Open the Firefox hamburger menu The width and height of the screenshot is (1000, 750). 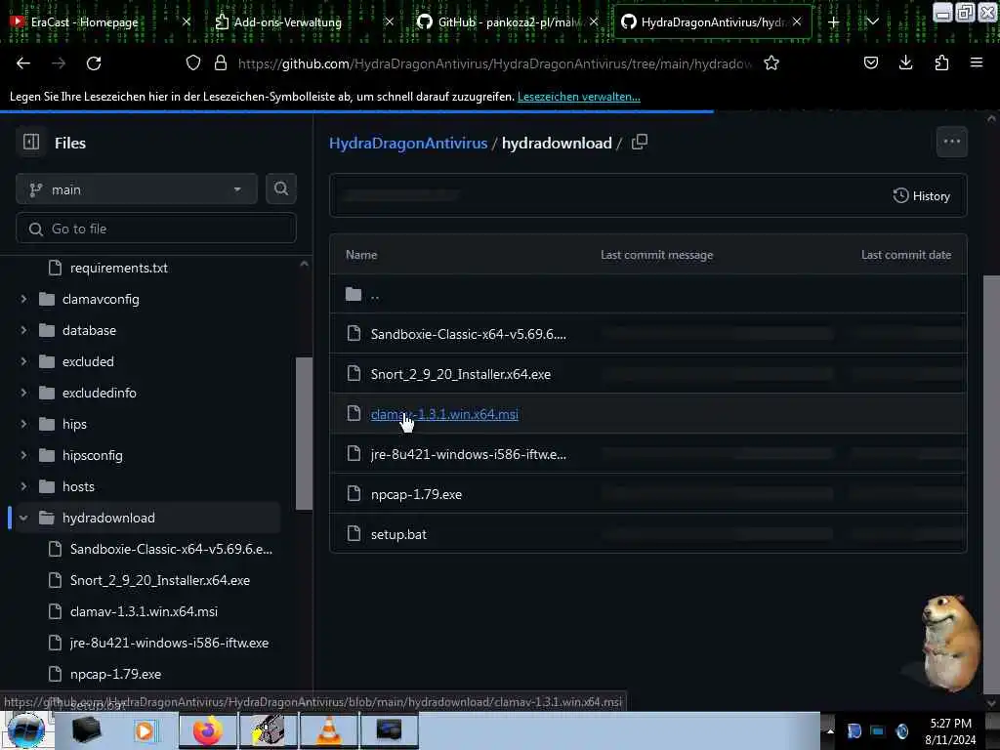977,62
